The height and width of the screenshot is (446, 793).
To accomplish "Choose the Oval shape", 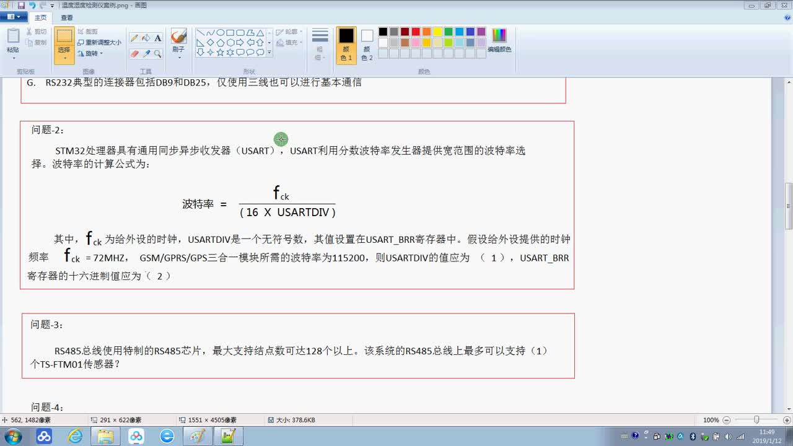I will (220, 33).
